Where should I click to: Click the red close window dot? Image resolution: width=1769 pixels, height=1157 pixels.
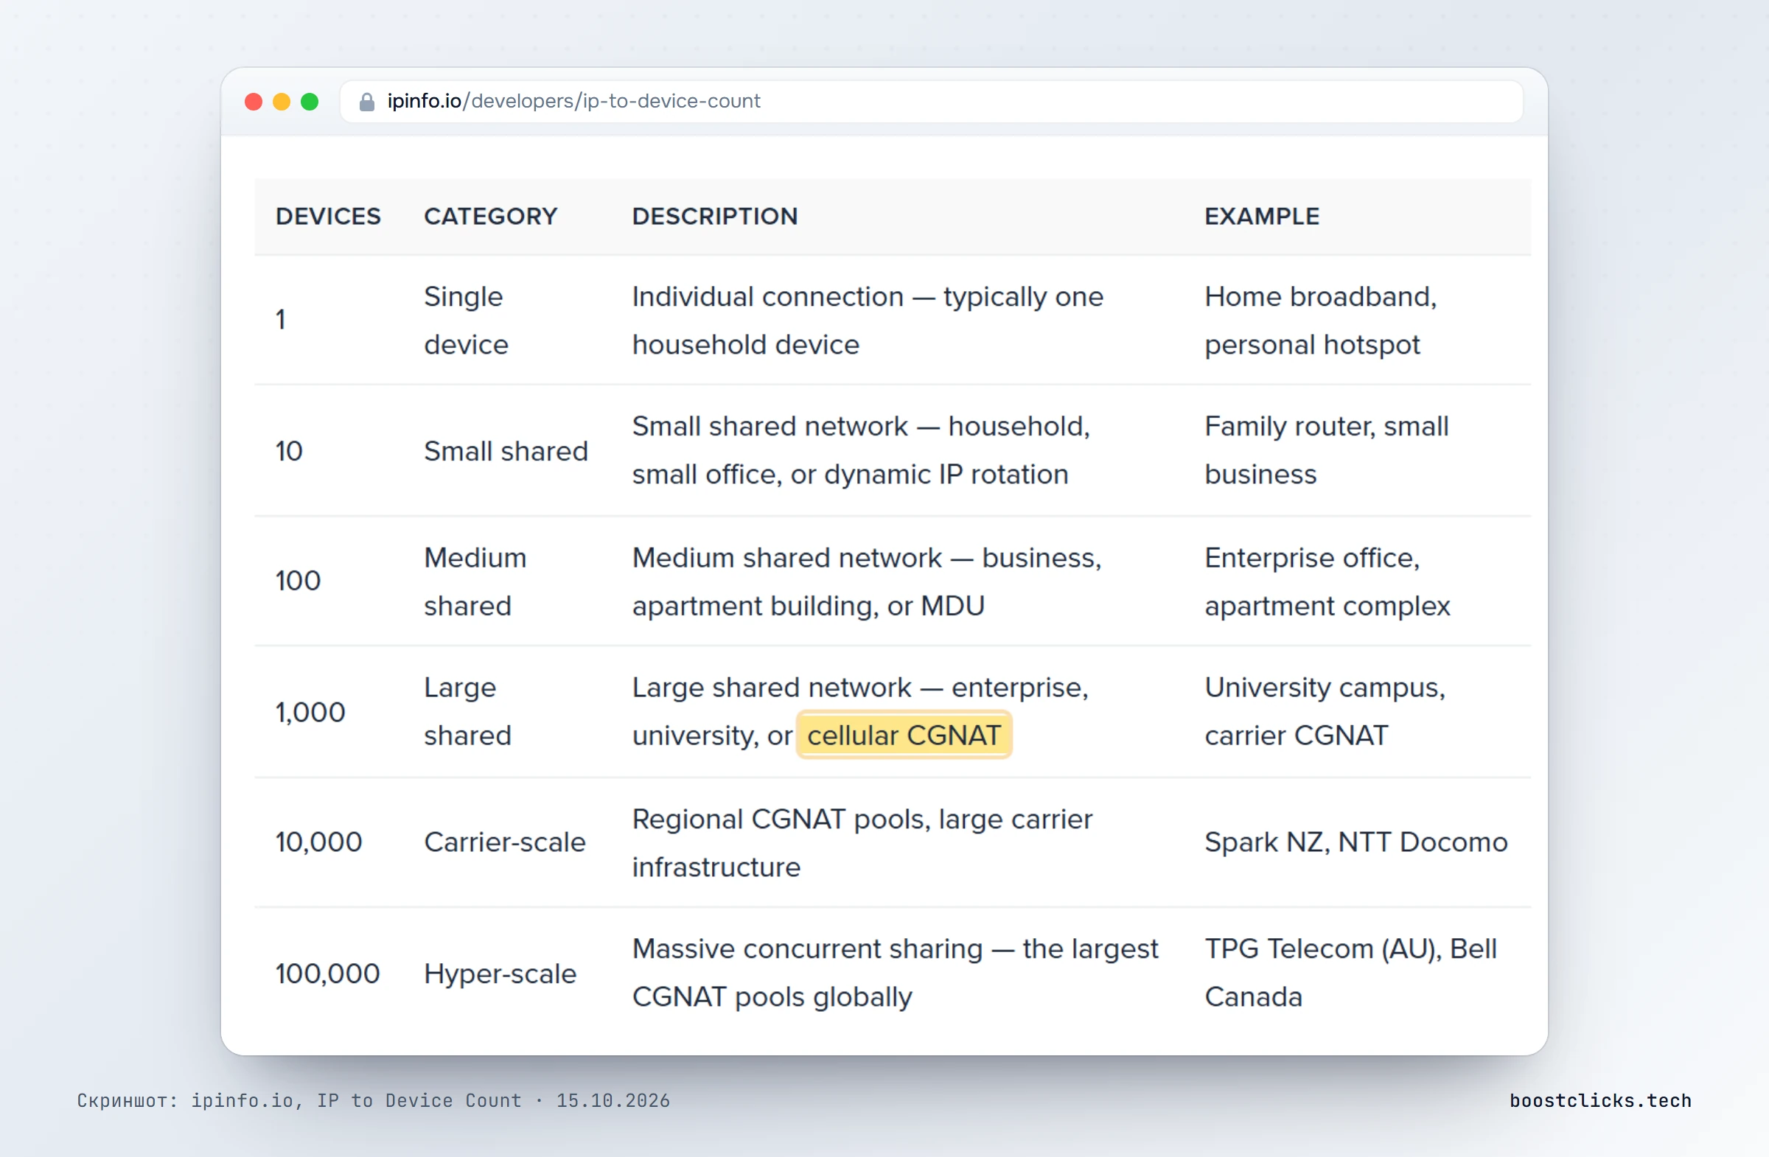[x=254, y=102]
